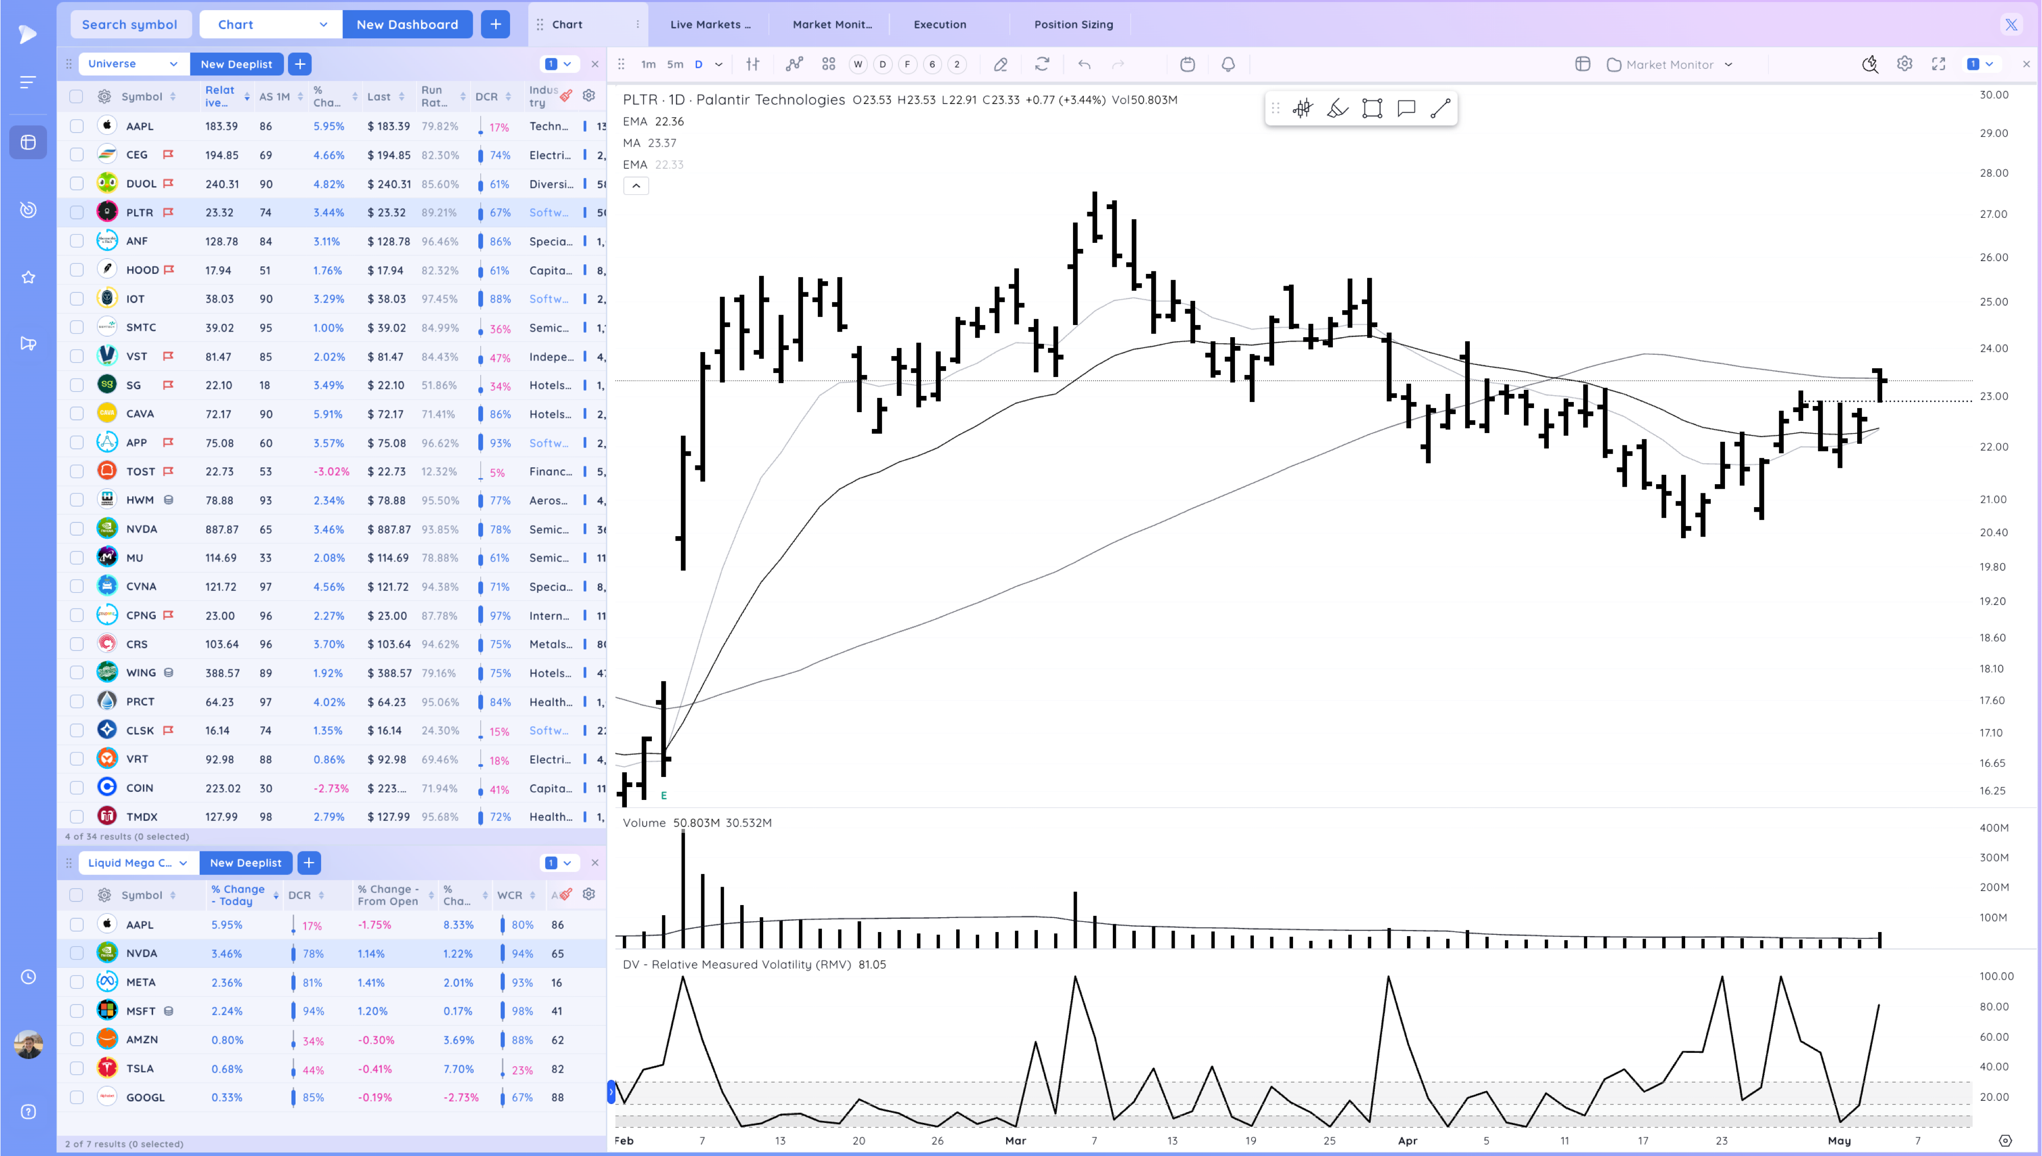Image resolution: width=2042 pixels, height=1156 pixels.
Task: Select 5m timeframe
Action: [675, 64]
